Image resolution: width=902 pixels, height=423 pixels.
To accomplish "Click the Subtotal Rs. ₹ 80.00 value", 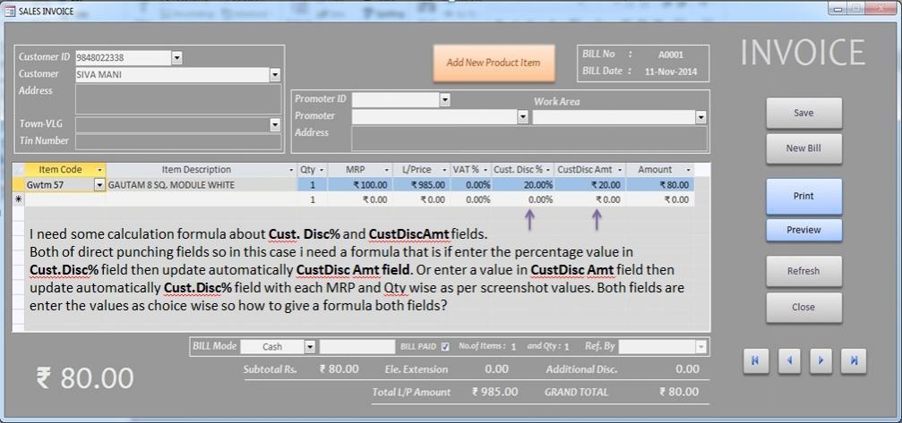I will pyautogui.click(x=339, y=369).
